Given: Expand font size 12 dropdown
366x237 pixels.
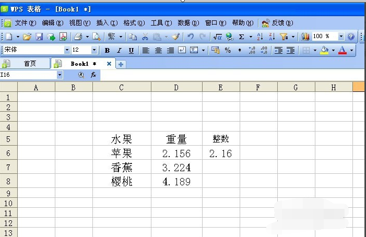Looking at the screenshot, I should [94, 50].
